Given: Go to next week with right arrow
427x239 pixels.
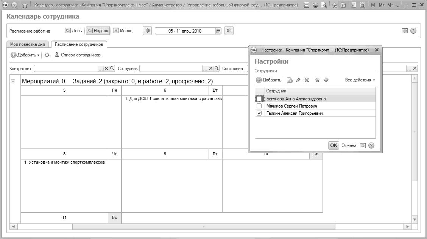Looking at the screenshot, I should coord(229,31).
